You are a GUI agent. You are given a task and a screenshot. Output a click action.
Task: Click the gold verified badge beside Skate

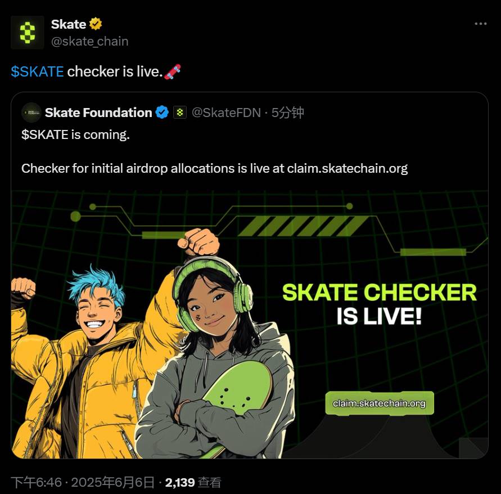[x=96, y=24]
